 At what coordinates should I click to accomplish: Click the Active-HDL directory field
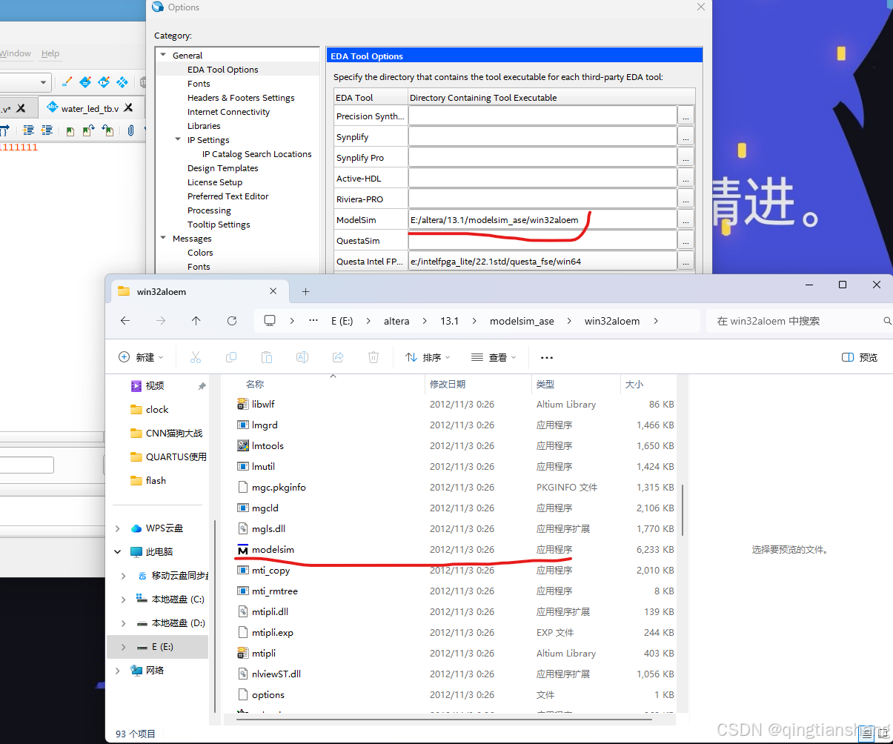pos(543,179)
